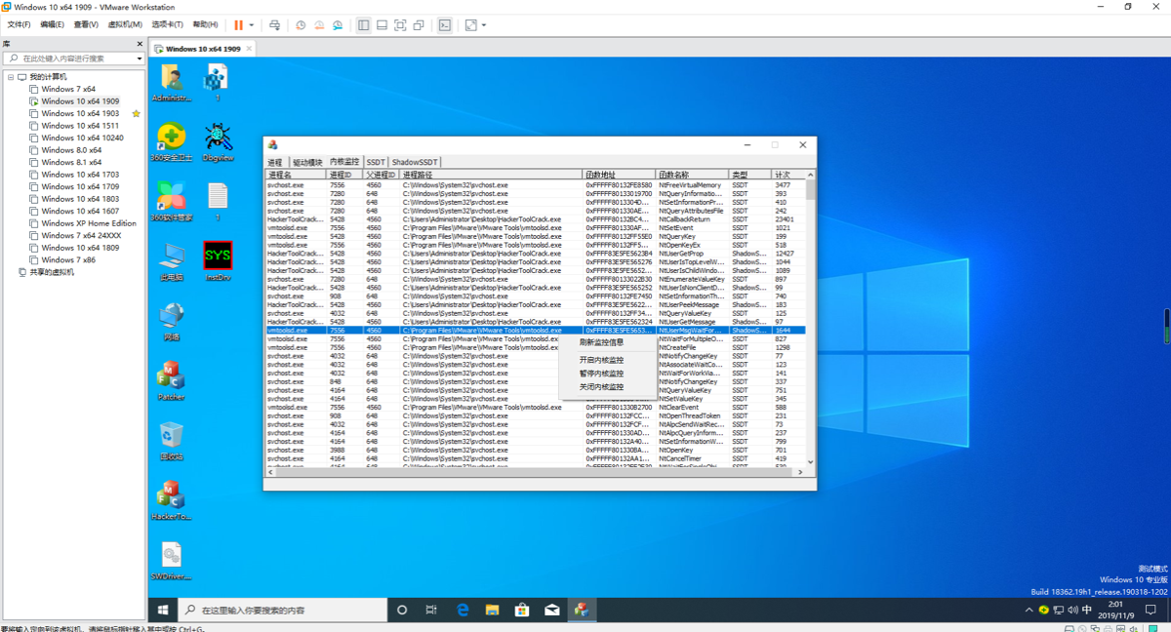Select Windows 10 x64 1903 in library
The height and width of the screenshot is (632, 1171).
coord(80,113)
